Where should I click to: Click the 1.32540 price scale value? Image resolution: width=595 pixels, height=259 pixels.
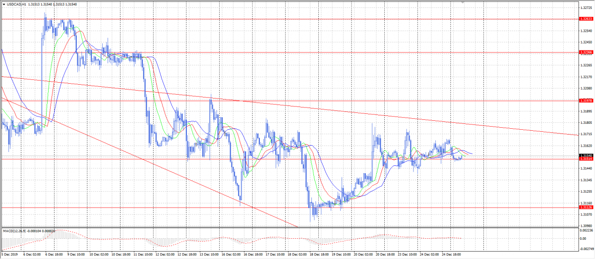586,31
